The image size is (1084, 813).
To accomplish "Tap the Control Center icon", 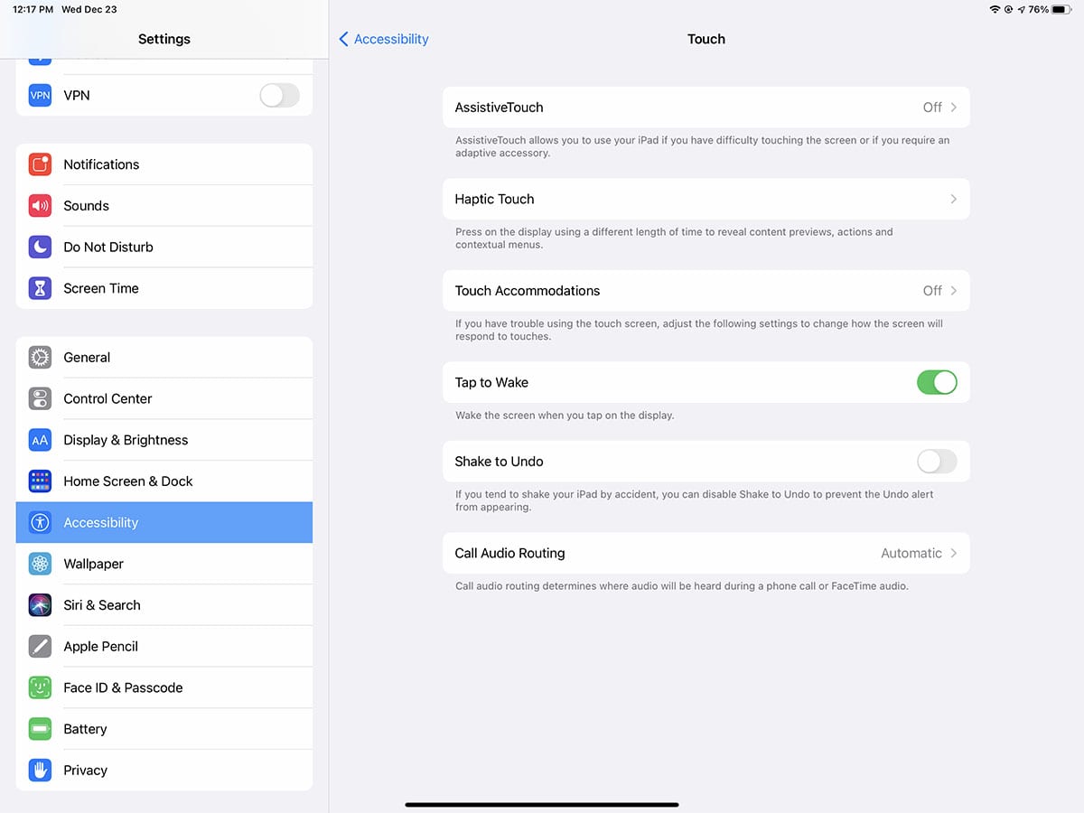I will [x=40, y=398].
